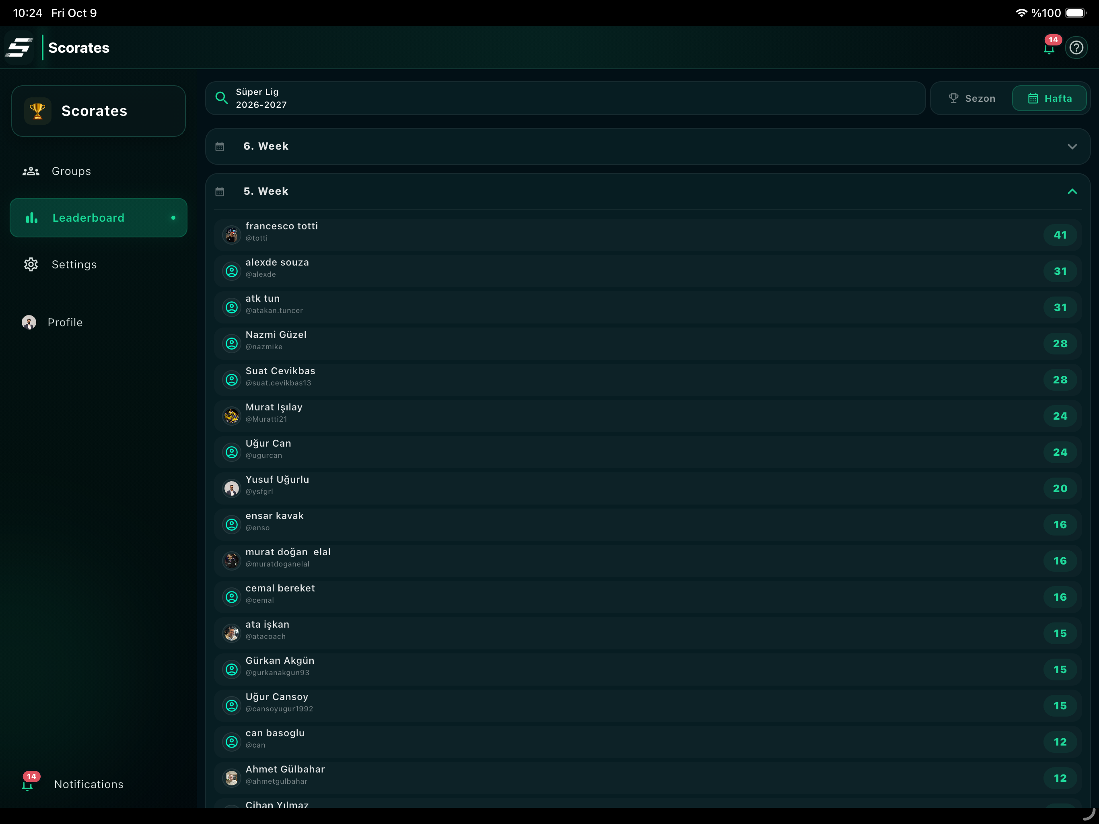Click alexde souza's default user icon
The width and height of the screenshot is (1099, 824).
(232, 271)
